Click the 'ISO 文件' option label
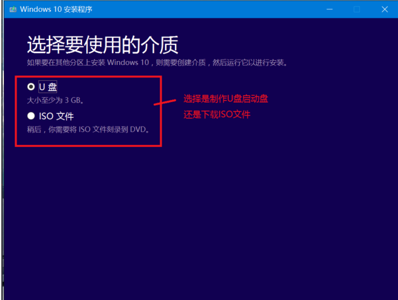This screenshot has height=300, width=398. pyautogui.click(x=56, y=117)
